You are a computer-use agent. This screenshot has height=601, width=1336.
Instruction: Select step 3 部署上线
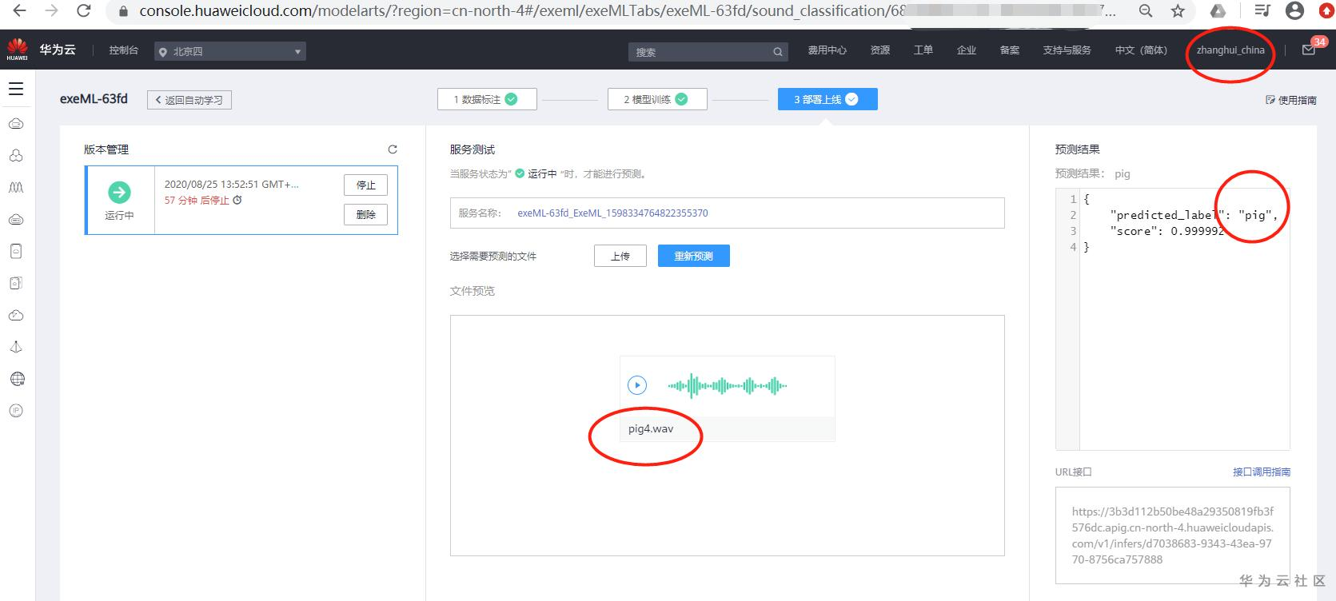828,99
